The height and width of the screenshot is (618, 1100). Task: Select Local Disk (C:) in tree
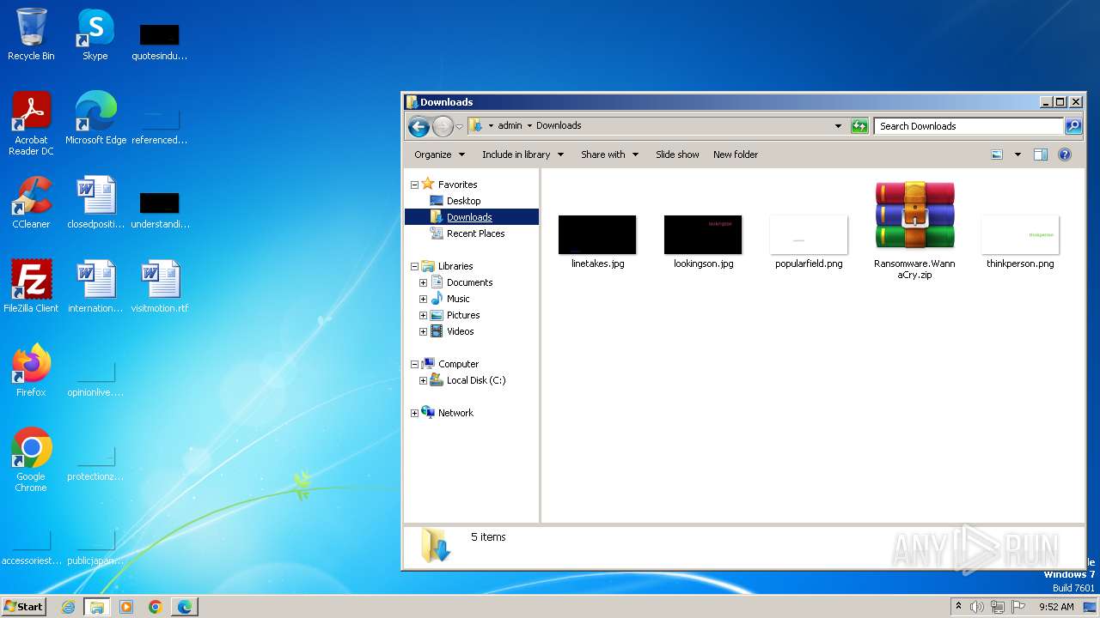tap(476, 380)
